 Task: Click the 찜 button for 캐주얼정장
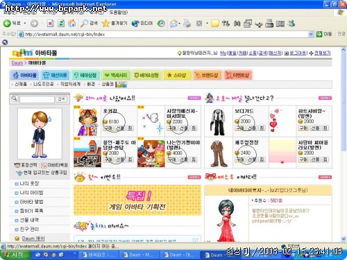[x=262, y=159]
